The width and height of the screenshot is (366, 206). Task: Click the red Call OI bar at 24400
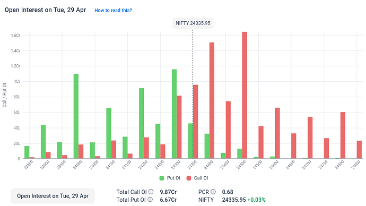[x=212, y=101]
